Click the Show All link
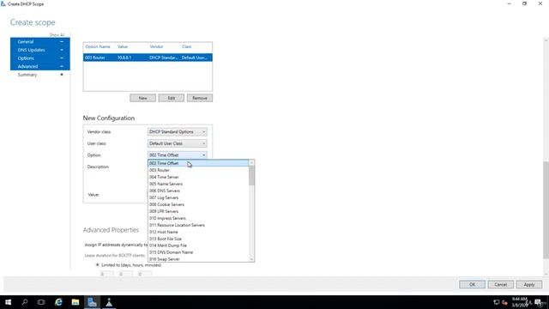 coord(57,35)
